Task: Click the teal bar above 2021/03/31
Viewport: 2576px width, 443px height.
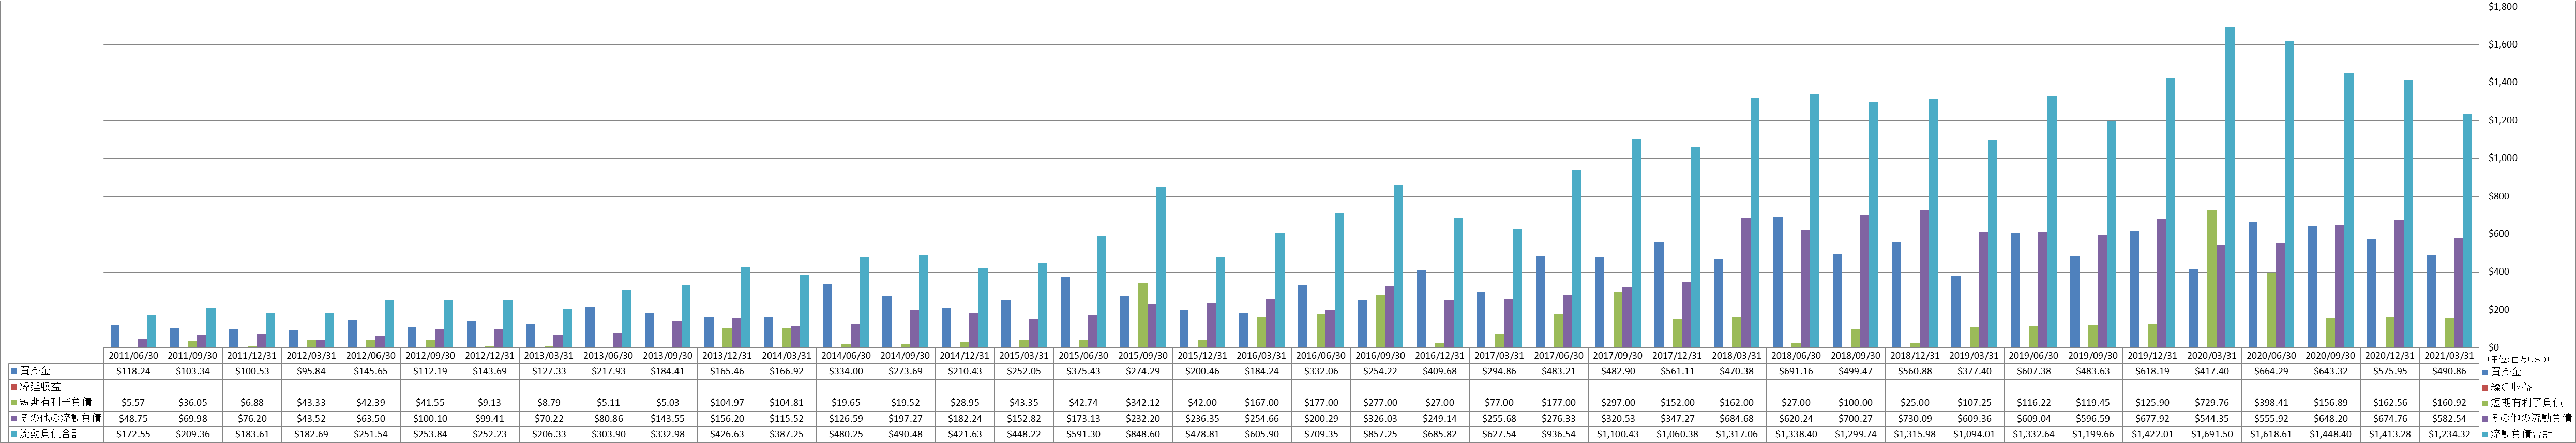Action: 2468,231
